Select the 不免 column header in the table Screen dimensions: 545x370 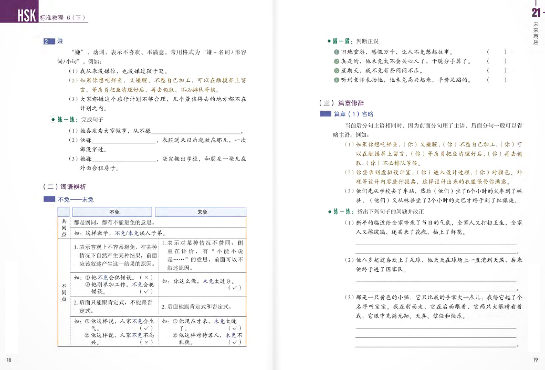[114, 212]
